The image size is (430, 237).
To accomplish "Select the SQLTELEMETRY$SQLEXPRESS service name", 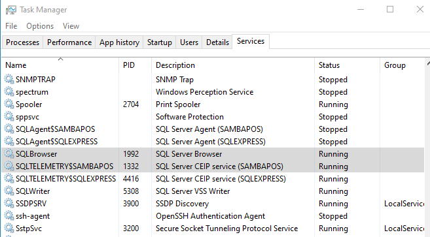I will [66, 179].
